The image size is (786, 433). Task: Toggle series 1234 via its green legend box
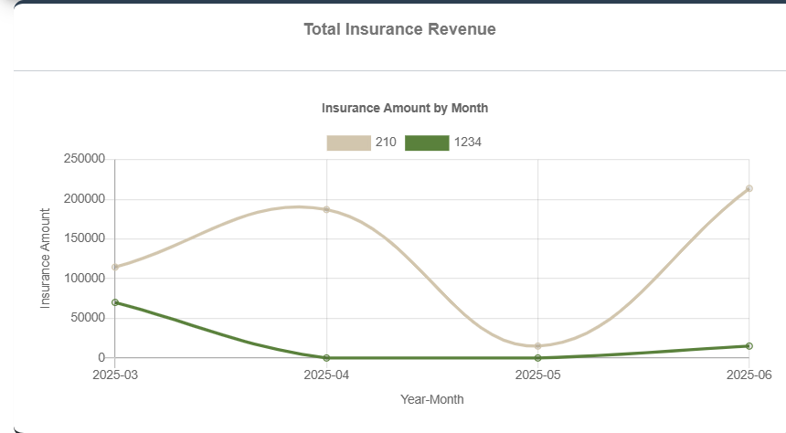coord(427,143)
